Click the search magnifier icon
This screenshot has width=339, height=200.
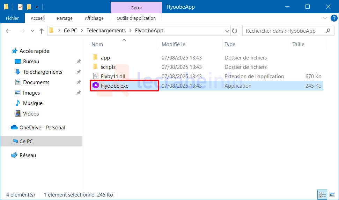click(328, 31)
